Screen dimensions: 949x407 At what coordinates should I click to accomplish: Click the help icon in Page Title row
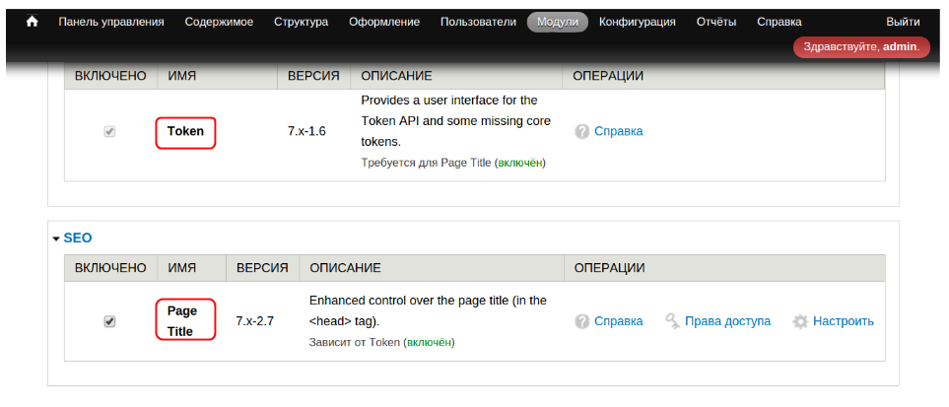pos(582,321)
